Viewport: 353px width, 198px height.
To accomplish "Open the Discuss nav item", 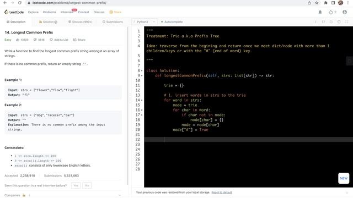I will click(x=99, y=12).
